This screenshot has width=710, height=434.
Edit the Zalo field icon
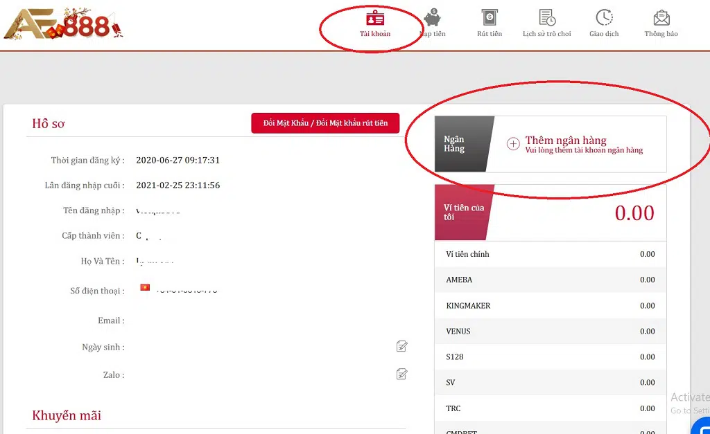pyautogui.click(x=401, y=374)
